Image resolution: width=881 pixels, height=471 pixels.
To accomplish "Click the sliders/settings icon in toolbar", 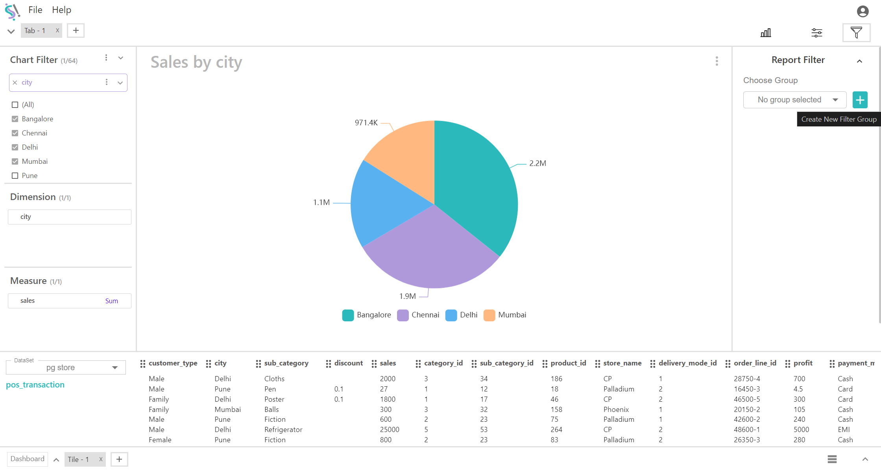I will click(816, 32).
